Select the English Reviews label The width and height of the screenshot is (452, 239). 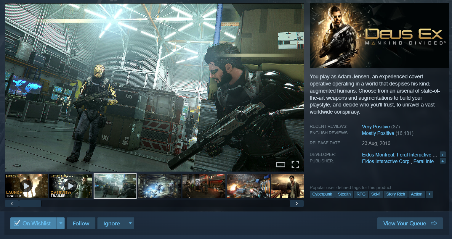[329, 133]
